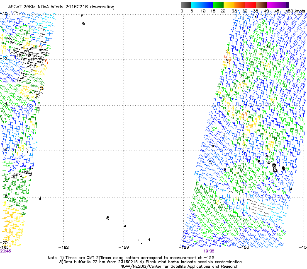Click the "-10" latitude label
Screen dimensions: 307x269
tap(4, 14)
